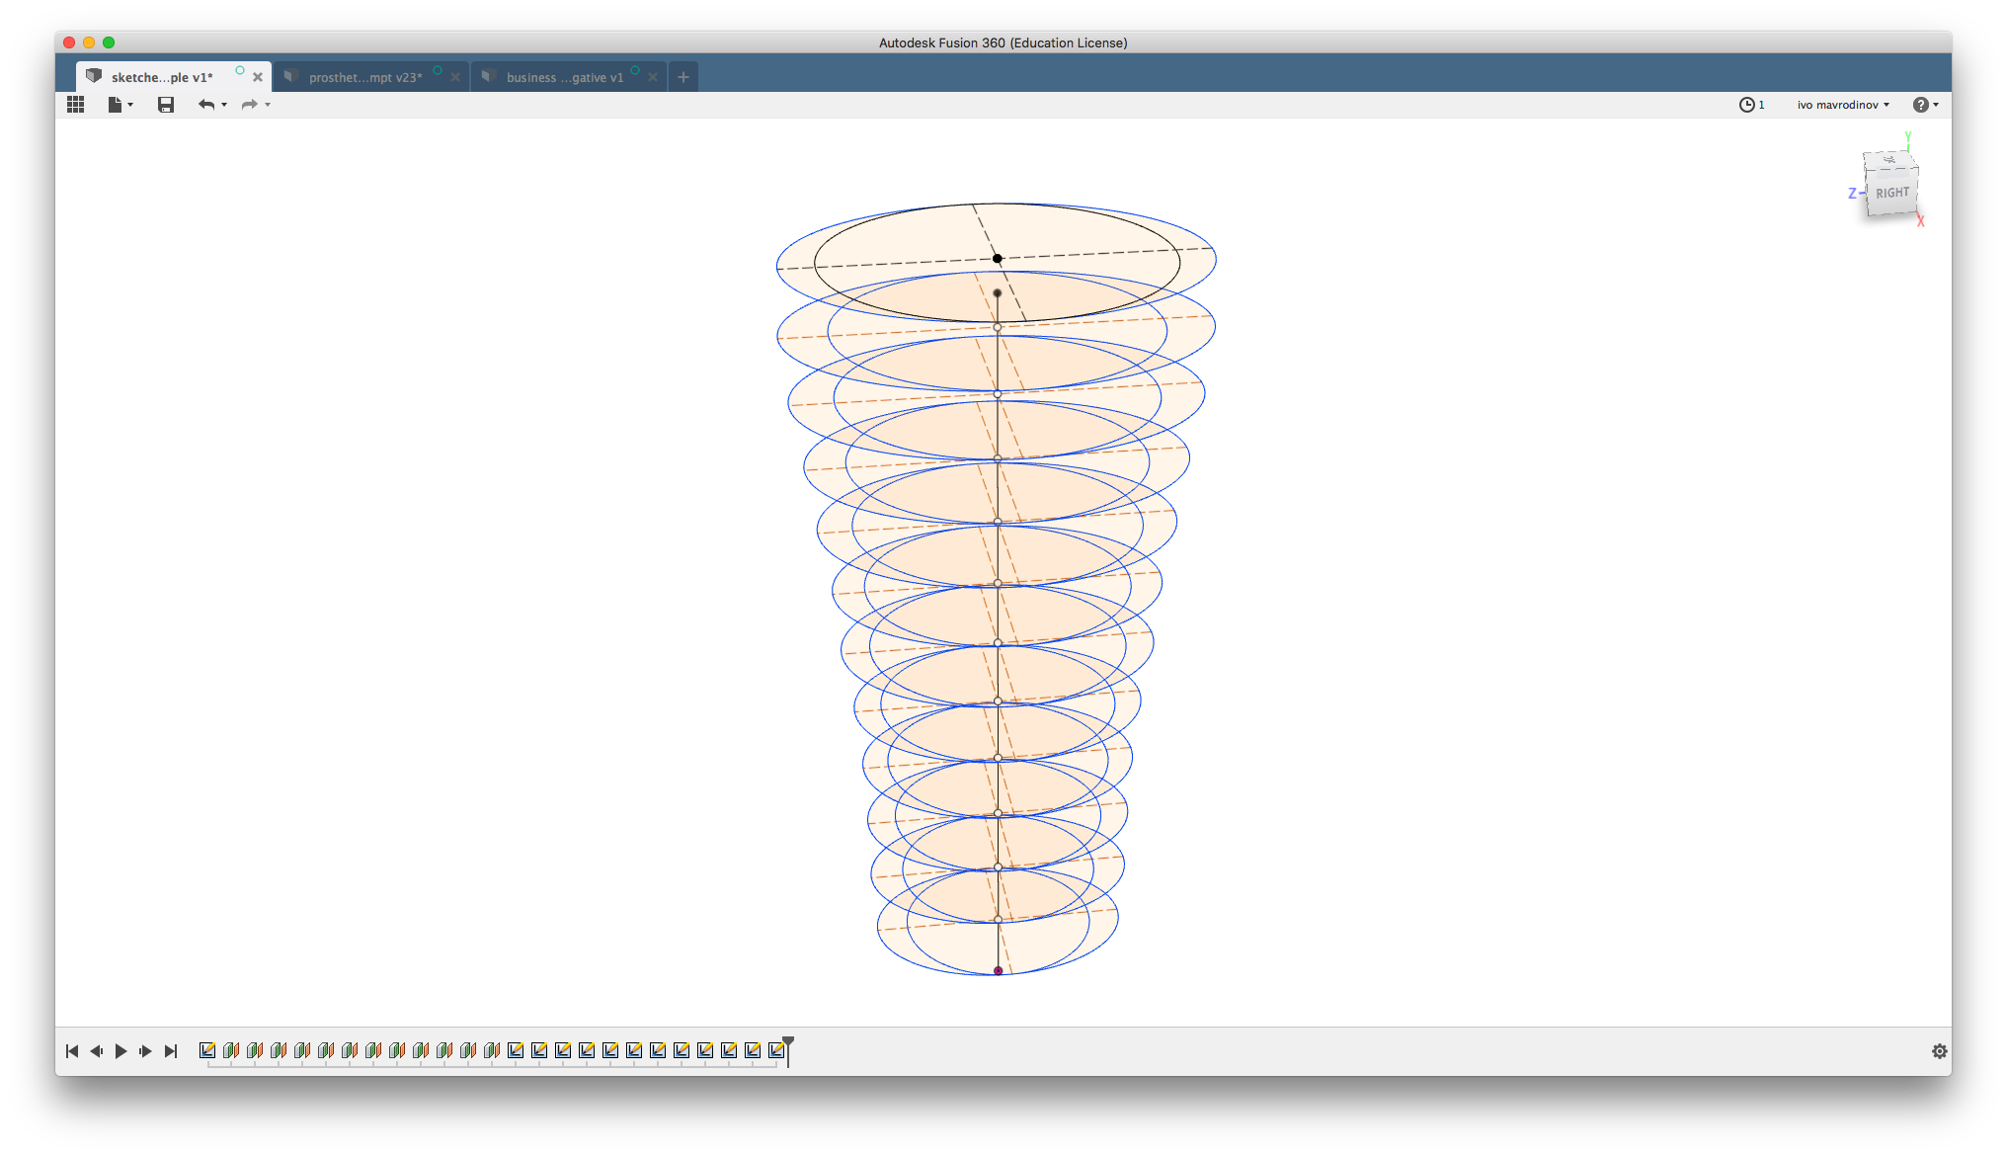This screenshot has width=2007, height=1155.
Task: Click the business ...gative v1 status circle
Action: [x=635, y=70]
